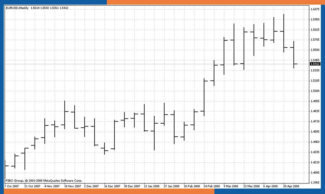
Task: Select the 20 Apr 2008 date label
Action: [292, 186]
